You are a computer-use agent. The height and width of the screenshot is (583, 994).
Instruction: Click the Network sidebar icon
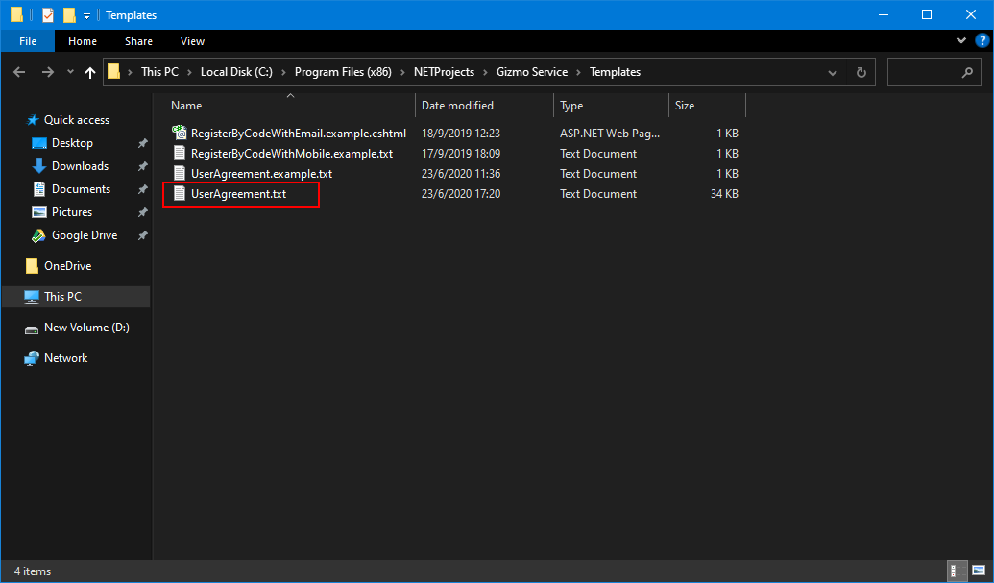[31, 358]
